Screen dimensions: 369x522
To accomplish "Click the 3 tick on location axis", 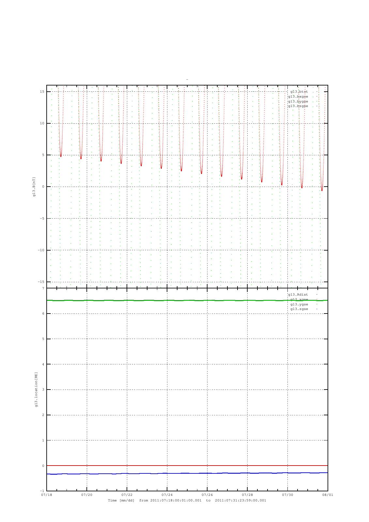I will pos(43,390).
